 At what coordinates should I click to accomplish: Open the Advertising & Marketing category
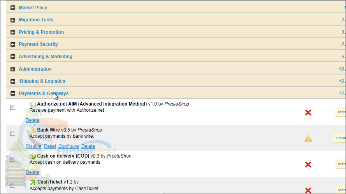tap(46, 57)
